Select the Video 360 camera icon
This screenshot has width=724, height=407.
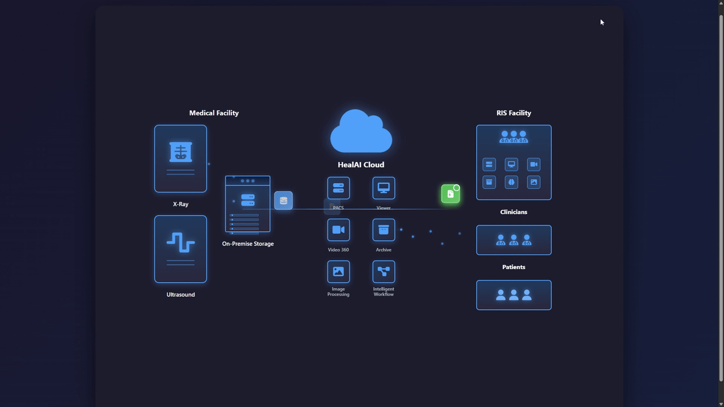(338, 230)
